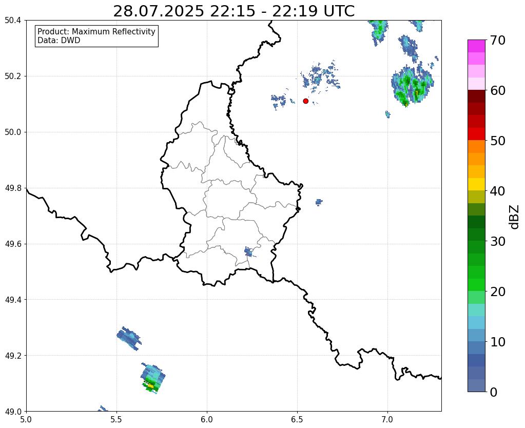The height and width of the screenshot is (428, 525).
Task: Click the latitude tick label 49.8
Action: click(13, 188)
